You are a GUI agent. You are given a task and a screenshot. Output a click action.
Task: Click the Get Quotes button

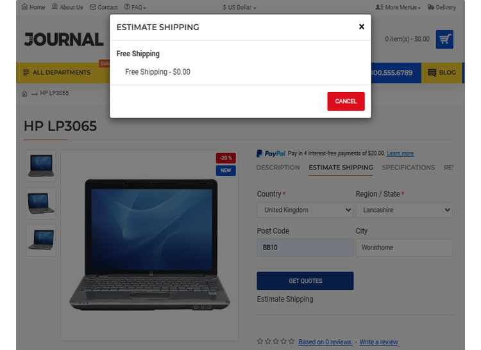click(305, 281)
